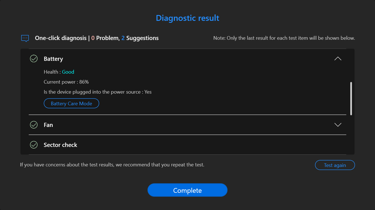Expand the Fan section with the down chevron
The image size is (375, 210).
click(x=338, y=125)
